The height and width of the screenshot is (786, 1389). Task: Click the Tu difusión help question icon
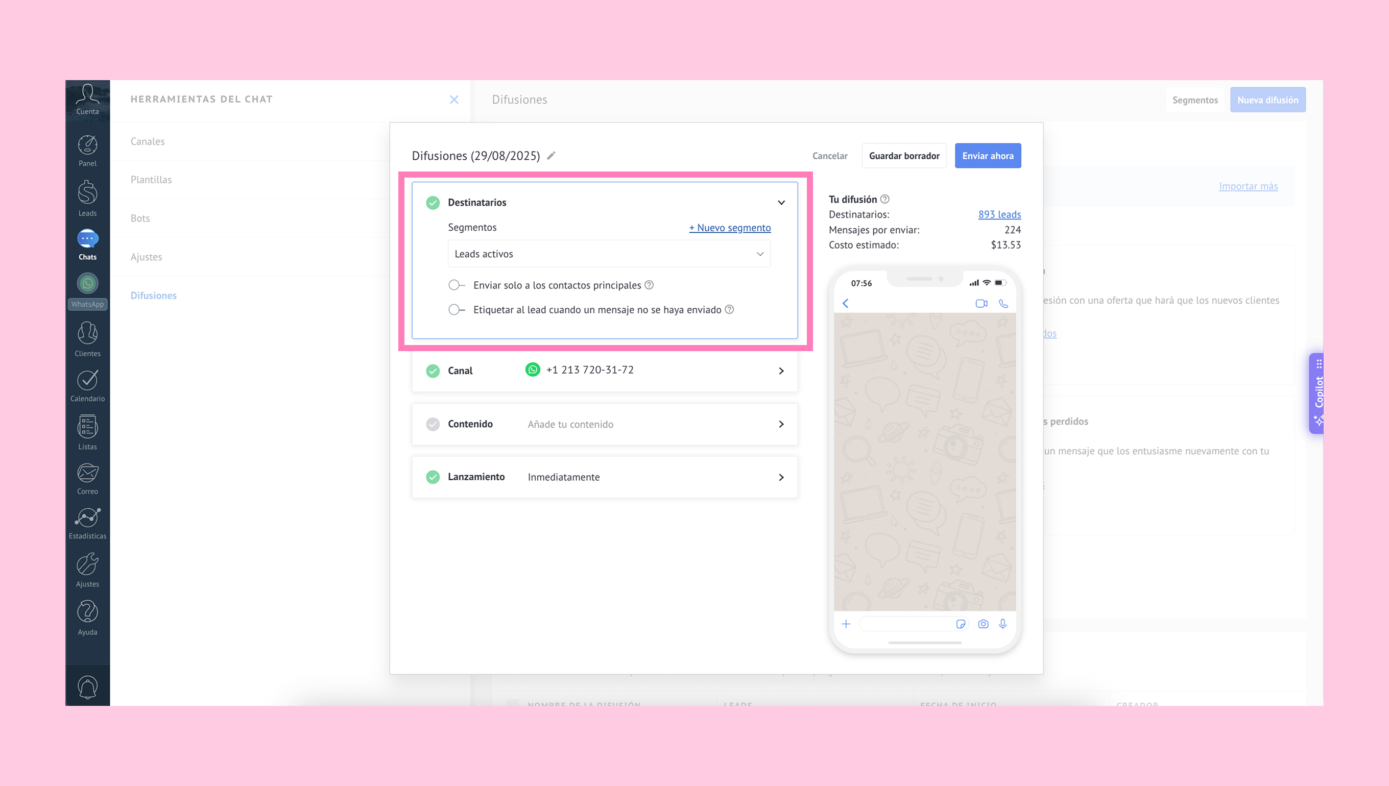(884, 199)
